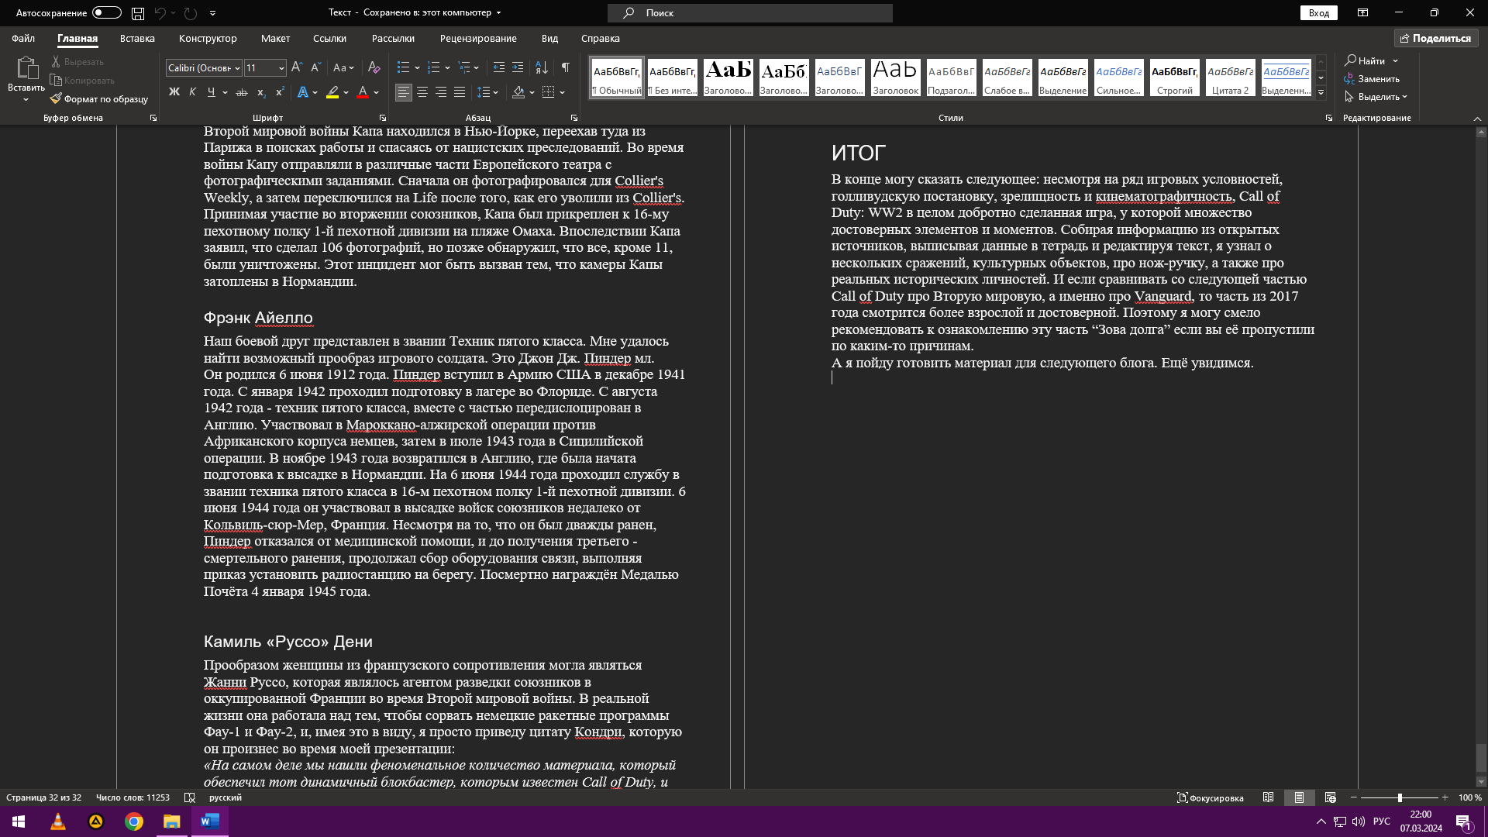Open the Font (Шрифт) dialog launcher

point(382,118)
